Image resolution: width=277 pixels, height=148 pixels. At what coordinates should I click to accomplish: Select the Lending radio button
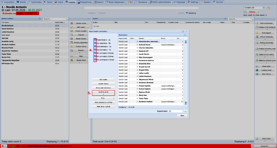(x=177, y=13)
